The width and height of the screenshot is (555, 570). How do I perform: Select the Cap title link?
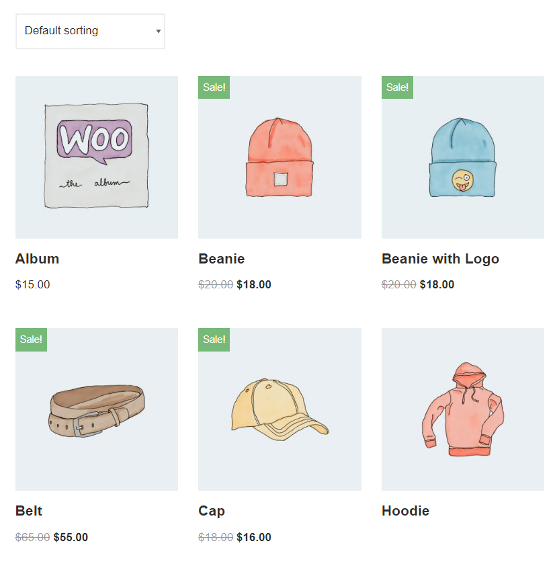(212, 511)
